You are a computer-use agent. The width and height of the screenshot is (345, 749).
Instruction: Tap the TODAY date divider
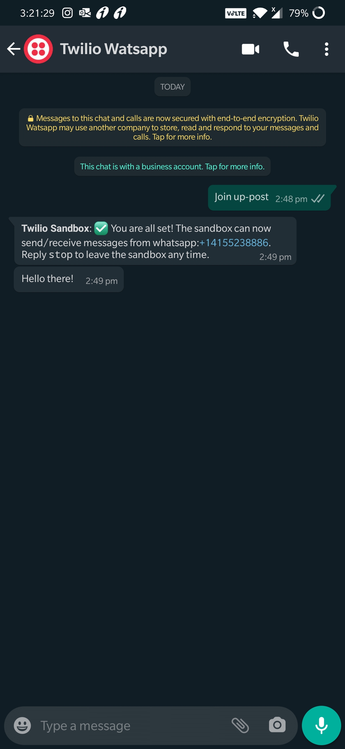(172, 86)
